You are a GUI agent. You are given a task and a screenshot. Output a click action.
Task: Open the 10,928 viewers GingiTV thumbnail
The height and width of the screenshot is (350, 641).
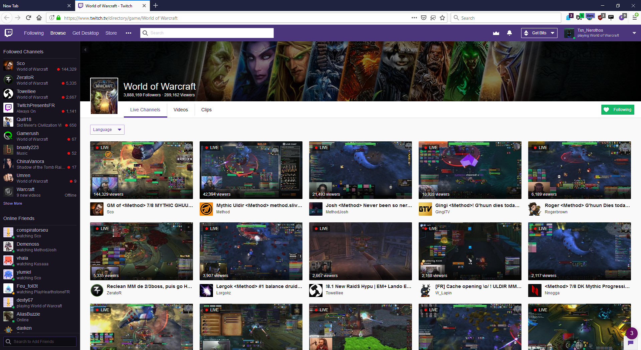pyautogui.click(x=470, y=170)
